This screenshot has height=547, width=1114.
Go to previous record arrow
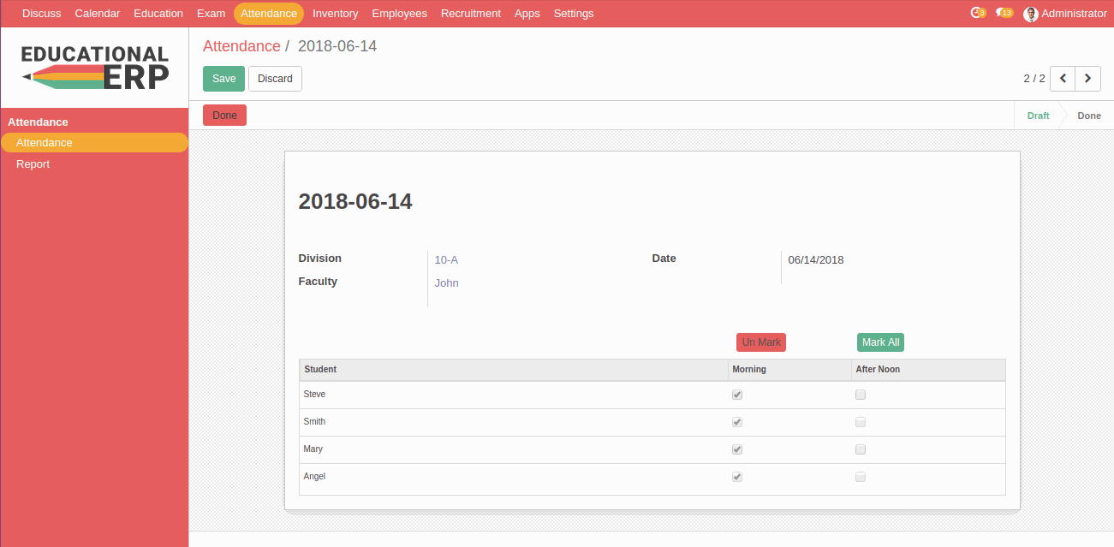[1063, 79]
